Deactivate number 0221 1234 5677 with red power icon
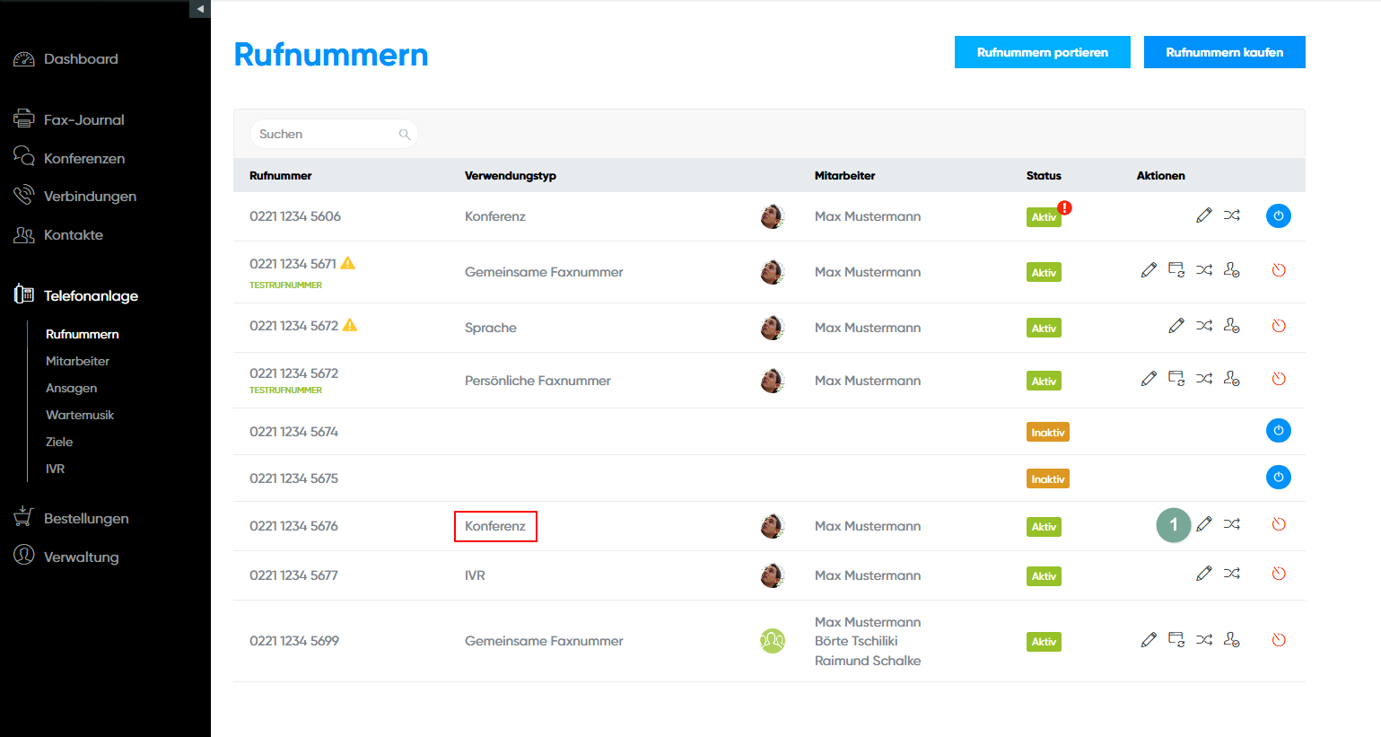 coord(1279,574)
